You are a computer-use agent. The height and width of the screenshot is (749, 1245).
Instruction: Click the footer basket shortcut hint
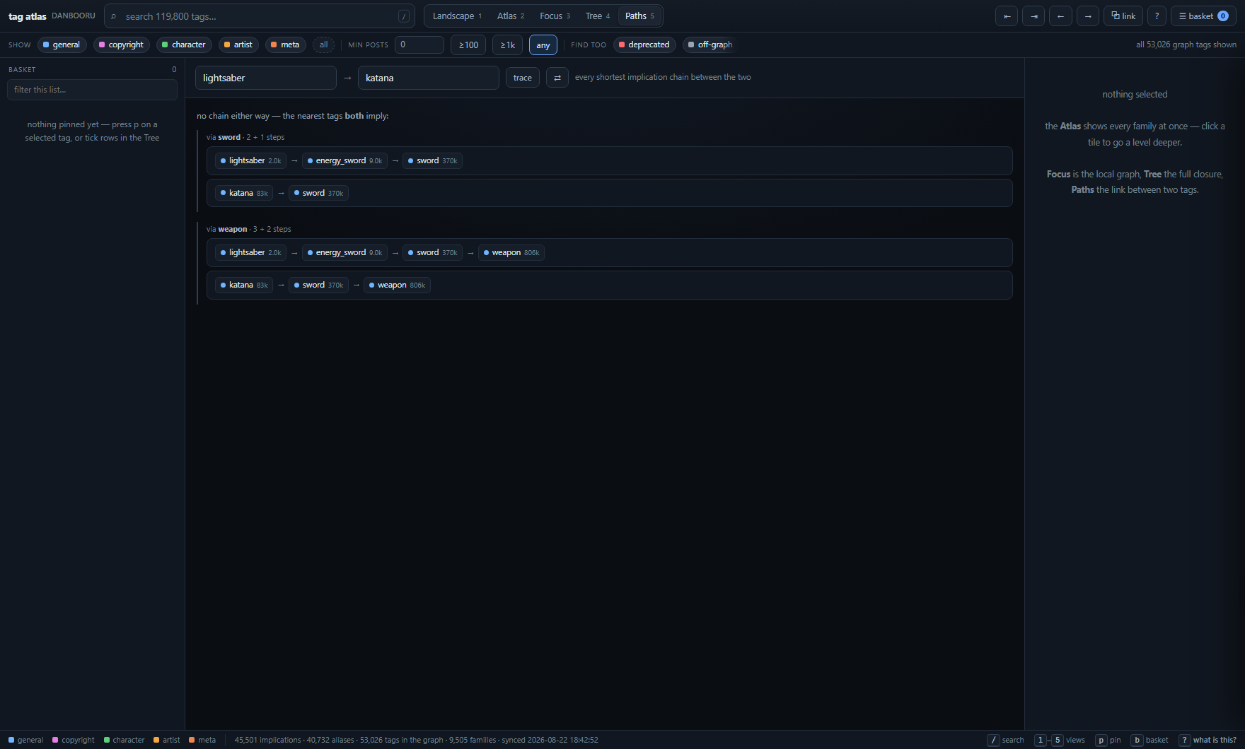click(x=1150, y=740)
